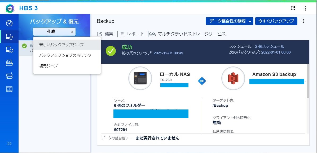
Task: Open the レポート view
Action: [x=132, y=34]
